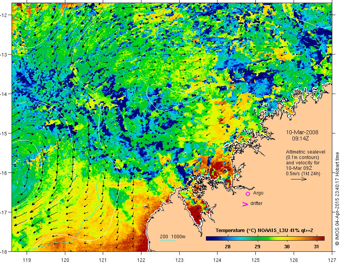Click the latitude axis label '-18'
Screen dimensions: 340x263
[x=4, y=252]
